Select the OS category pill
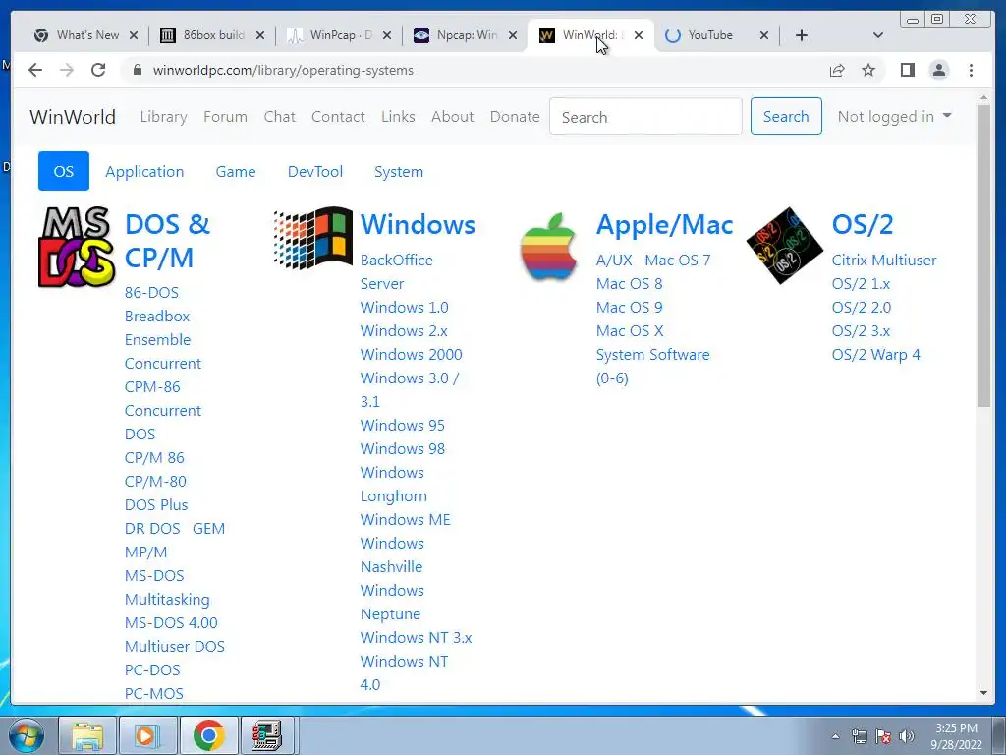 64,171
